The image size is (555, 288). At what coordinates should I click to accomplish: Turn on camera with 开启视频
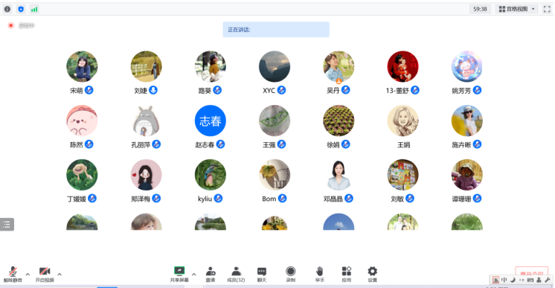coord(45,274)
